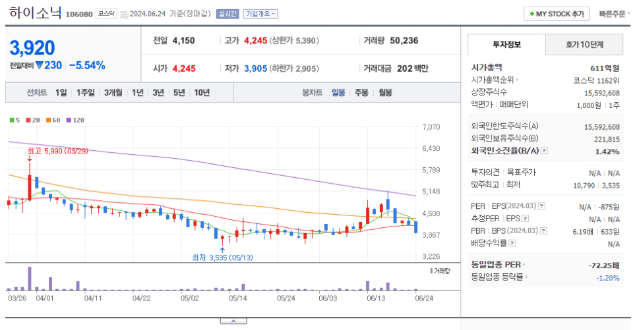Select the 일봉 candlestick chart

(338, 93)
